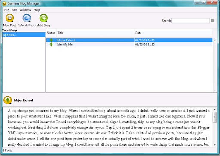Click the green status arrow for Major Rehaul
Image resolution: width=220 pixels, height=156 pixels.
point(51,40)
